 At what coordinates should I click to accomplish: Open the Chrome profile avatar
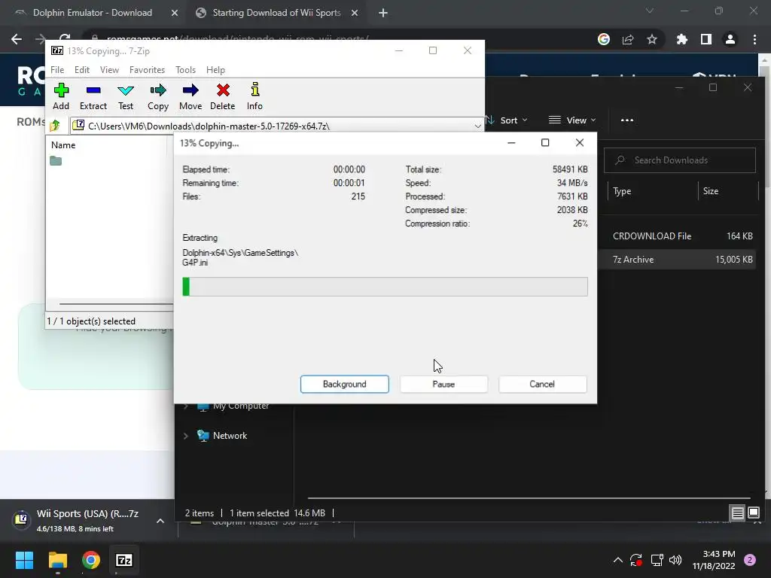[x=730, y=39]
